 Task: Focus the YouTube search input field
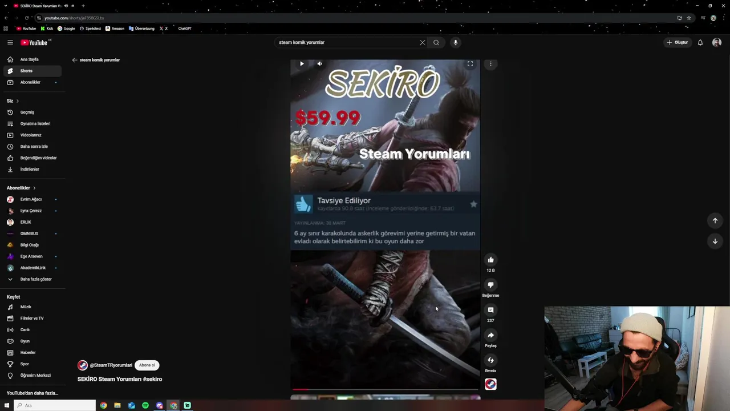click(348, 42)
